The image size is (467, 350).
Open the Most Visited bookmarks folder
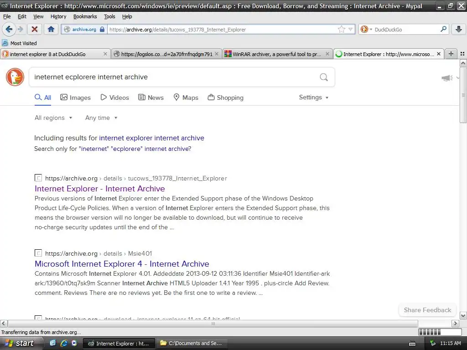(x=19, y=43)
